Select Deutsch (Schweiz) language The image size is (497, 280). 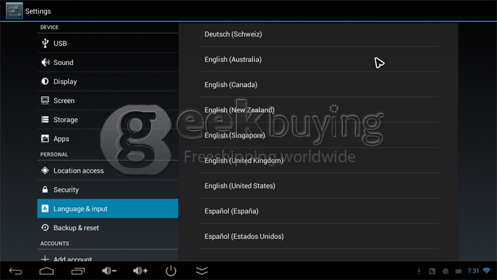318,34
